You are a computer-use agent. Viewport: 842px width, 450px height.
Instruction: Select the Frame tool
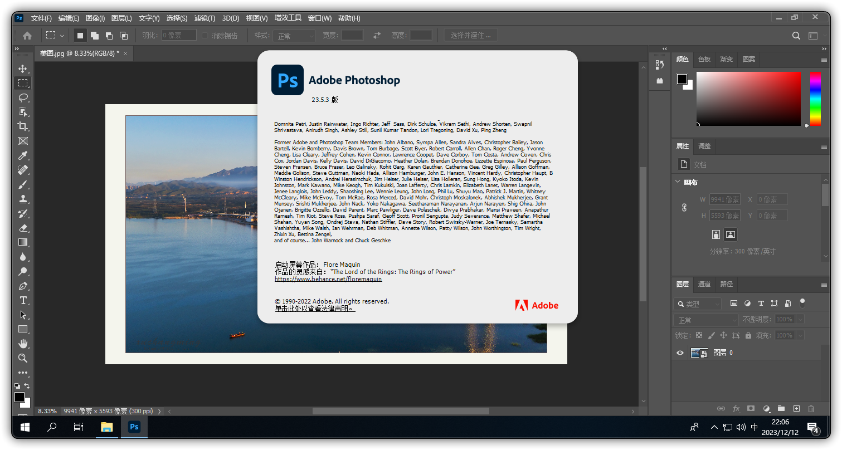(23, 141)
